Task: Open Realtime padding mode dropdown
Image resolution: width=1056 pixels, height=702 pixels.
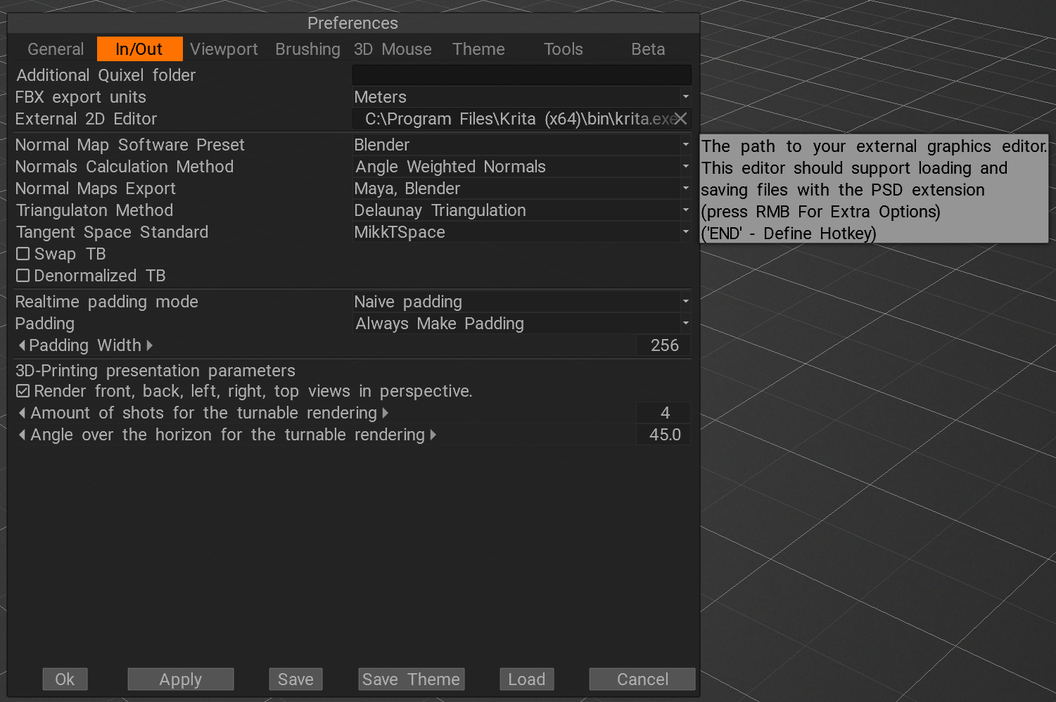Action: click(x=522, y=302)
